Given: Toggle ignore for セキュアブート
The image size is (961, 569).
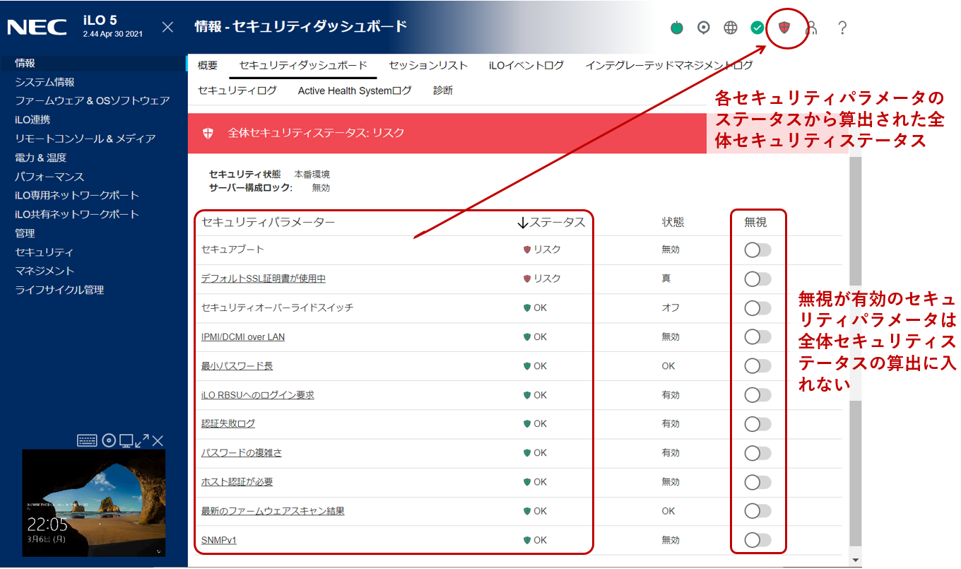Looking at the screenshot, I should pyautogui.click(x=757, y=250).
